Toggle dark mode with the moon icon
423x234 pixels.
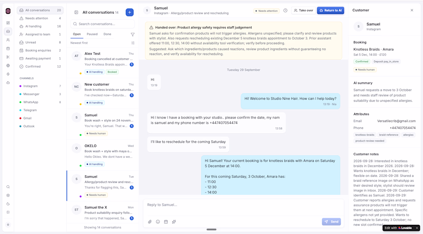(x=8, y=204)
